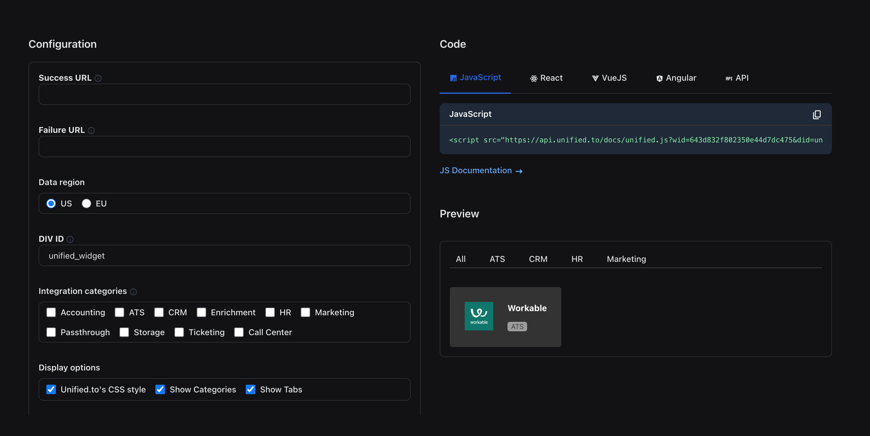This screenshot has height=436, width=870.
Task: Click the ATS badge on Workable
Action: coord(517,327)
